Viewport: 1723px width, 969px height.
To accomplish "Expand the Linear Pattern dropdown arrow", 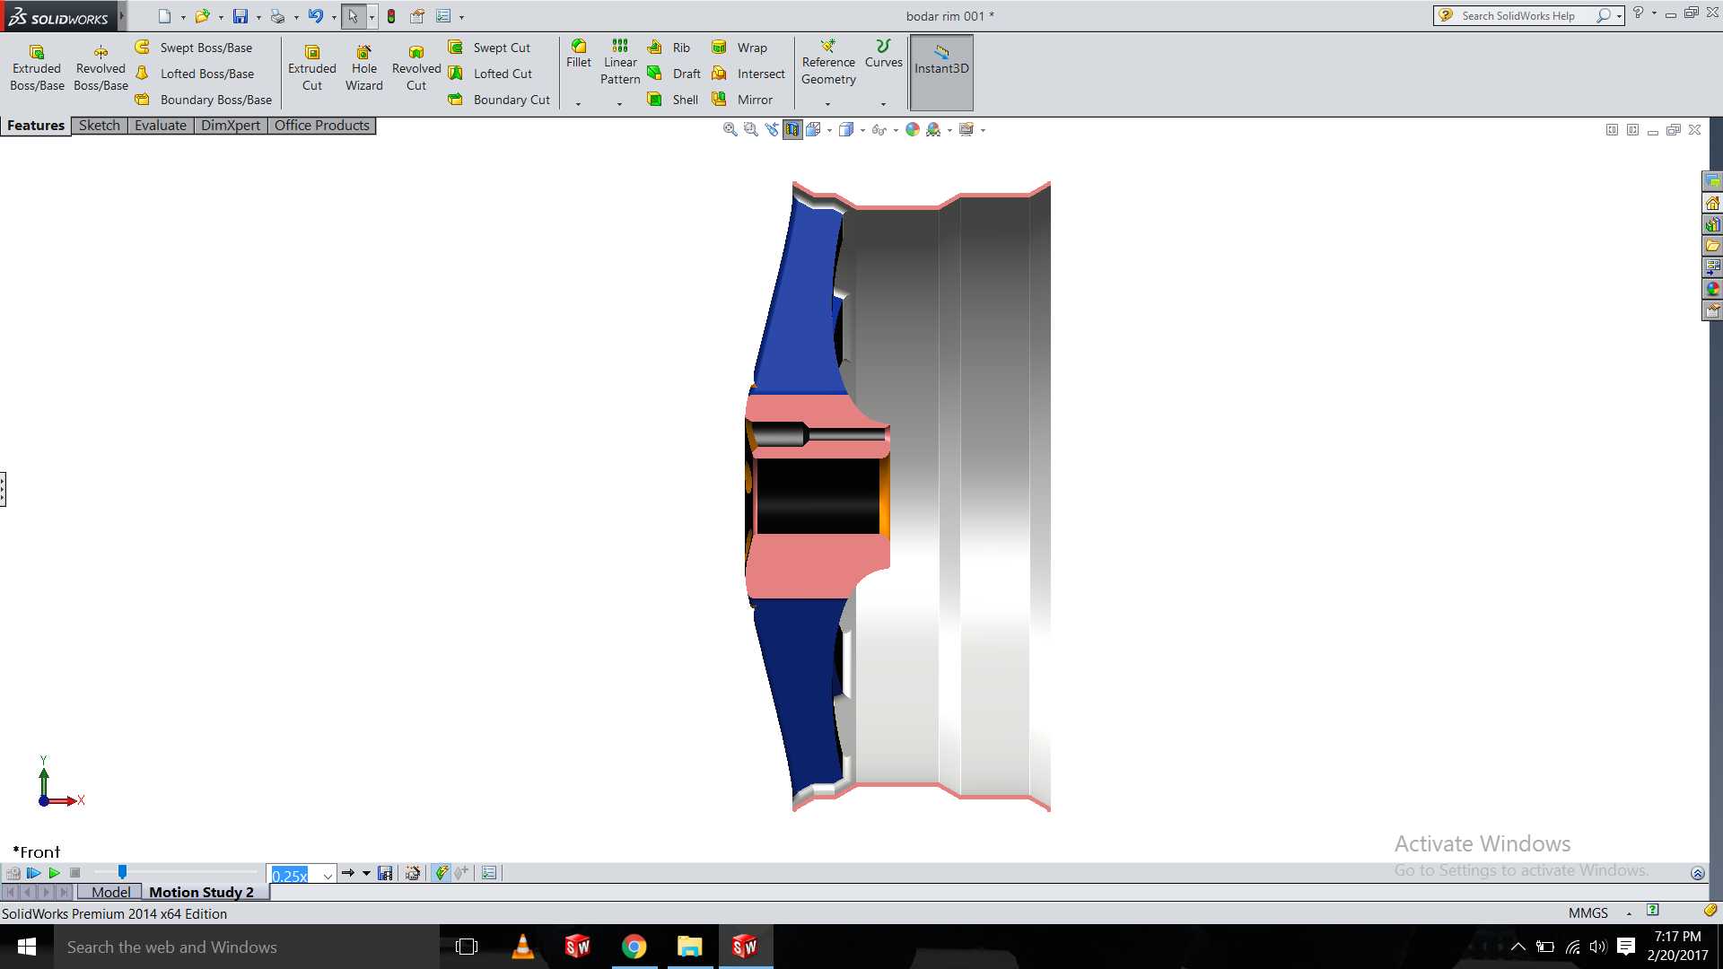I will [619, 104].
